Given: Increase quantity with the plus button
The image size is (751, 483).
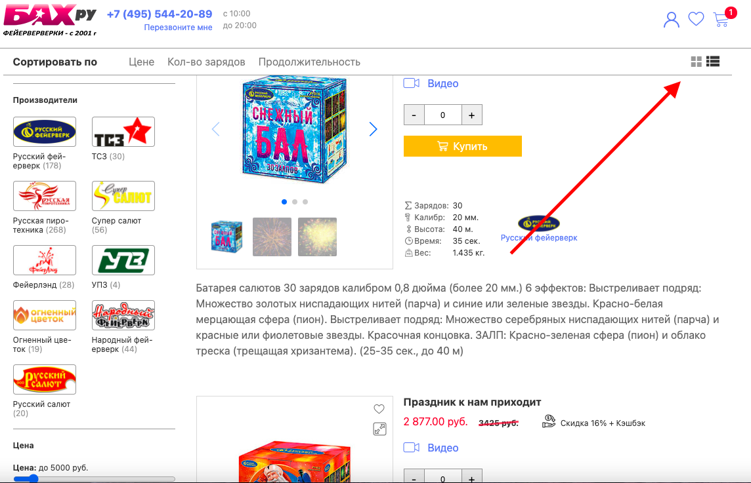Looking at the screenshot, I should pyautogui.click(x=472, y=115).
